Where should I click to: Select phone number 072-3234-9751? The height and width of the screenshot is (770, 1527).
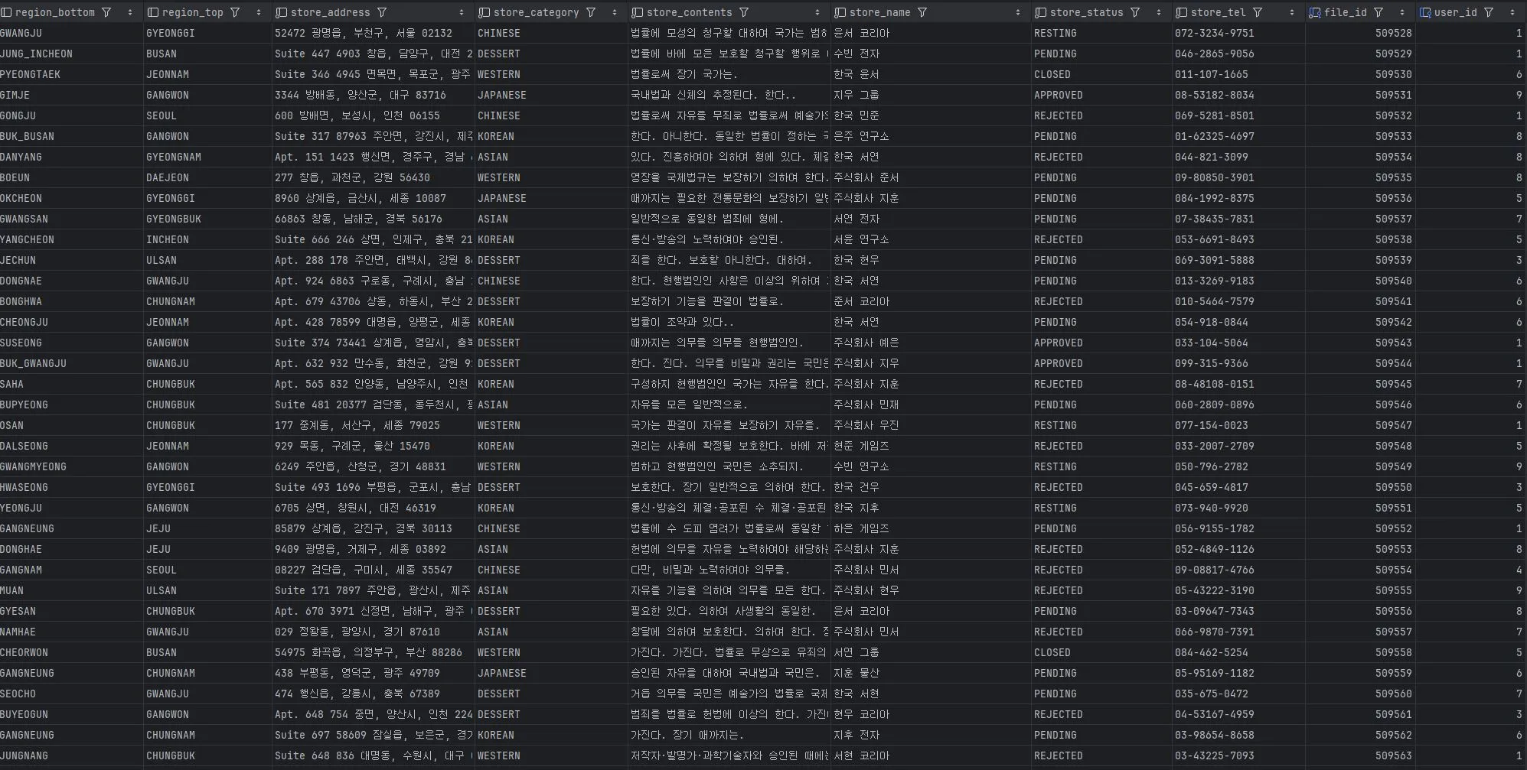1238,33
